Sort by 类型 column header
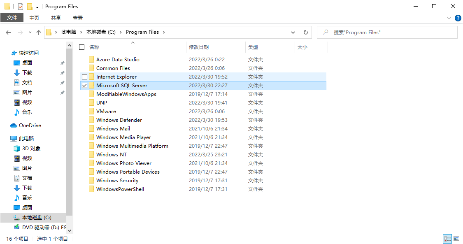This screenshot has height=244, width=463. [253, 47]
